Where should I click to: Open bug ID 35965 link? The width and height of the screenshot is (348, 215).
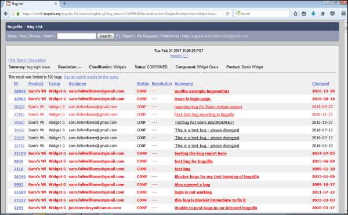click(20, 99)
